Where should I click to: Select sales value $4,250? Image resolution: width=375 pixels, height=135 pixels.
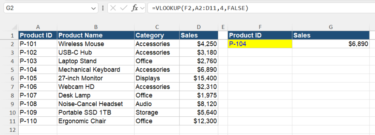(199, 44)
